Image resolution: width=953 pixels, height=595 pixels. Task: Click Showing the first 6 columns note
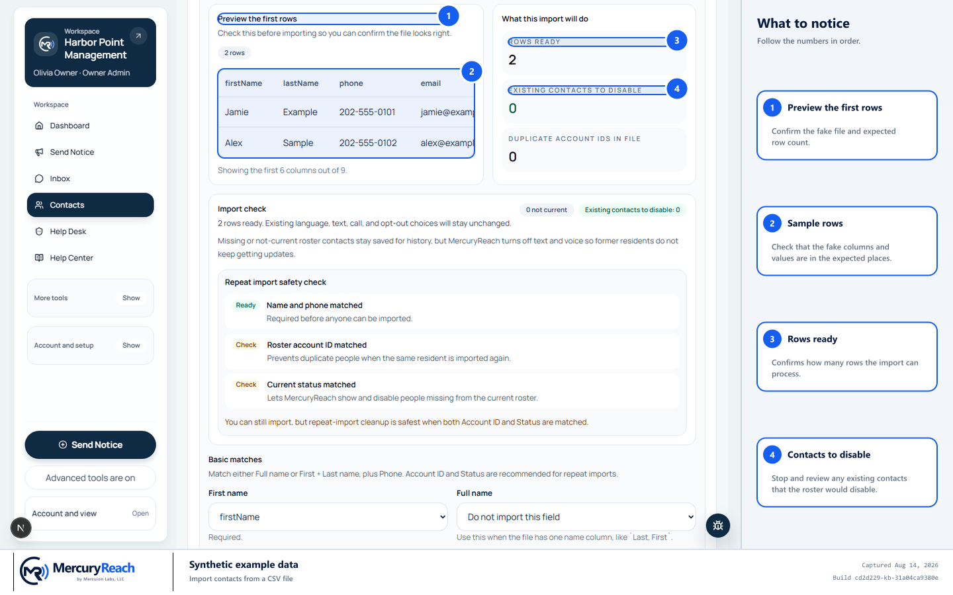283,171
